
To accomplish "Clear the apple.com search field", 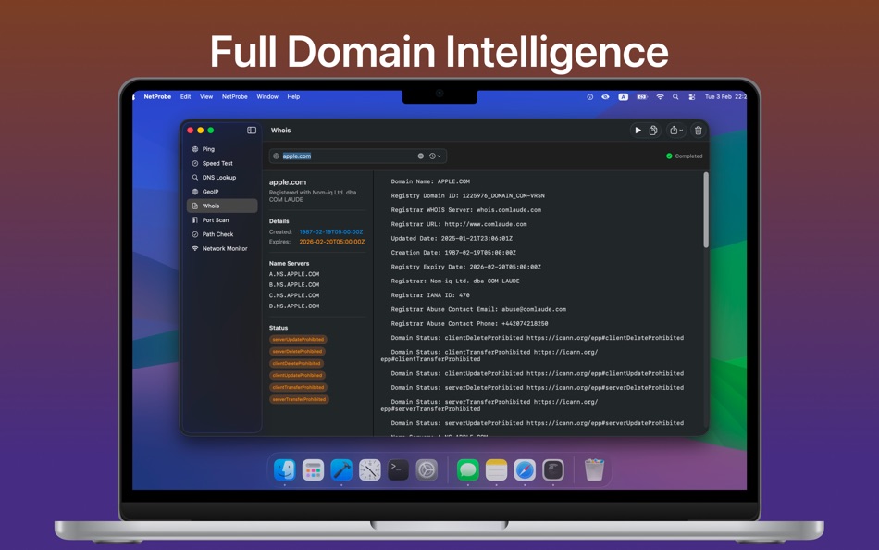I will coord(421,156).
